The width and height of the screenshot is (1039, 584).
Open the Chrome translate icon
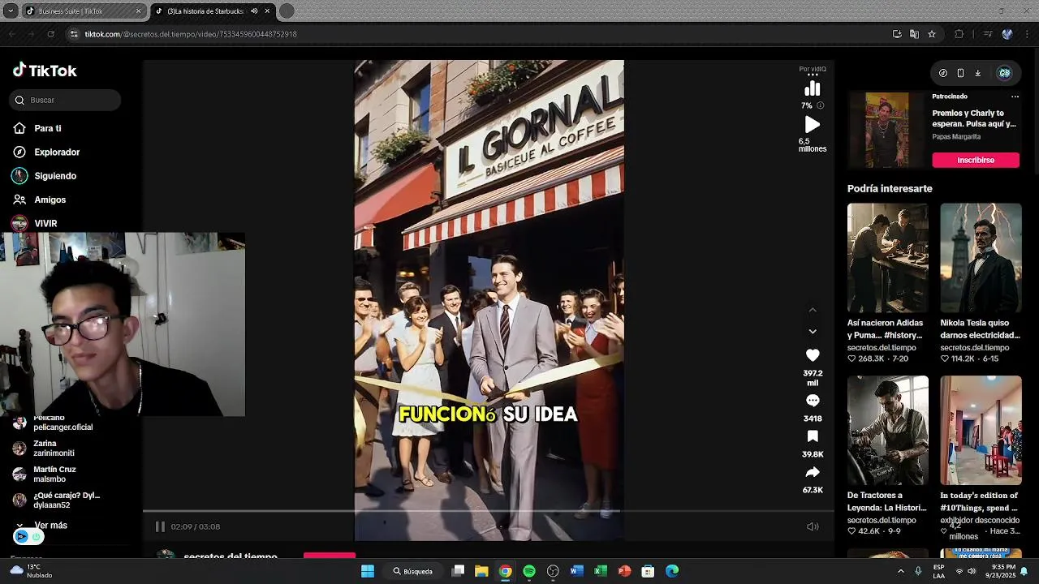(x=914, y=34)
